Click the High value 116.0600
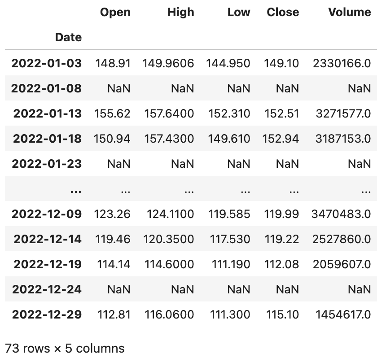 tap(169, 314)
